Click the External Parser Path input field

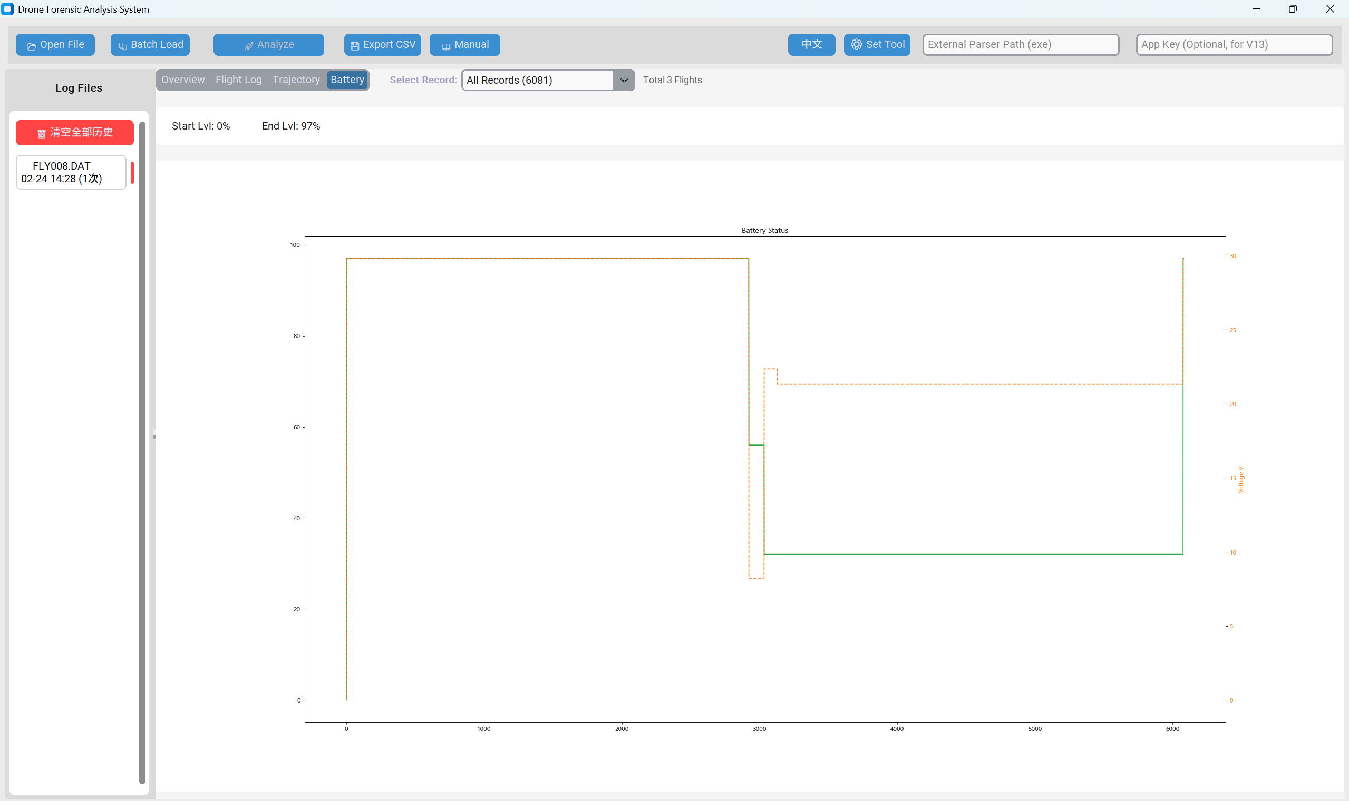click(1020, 45)
